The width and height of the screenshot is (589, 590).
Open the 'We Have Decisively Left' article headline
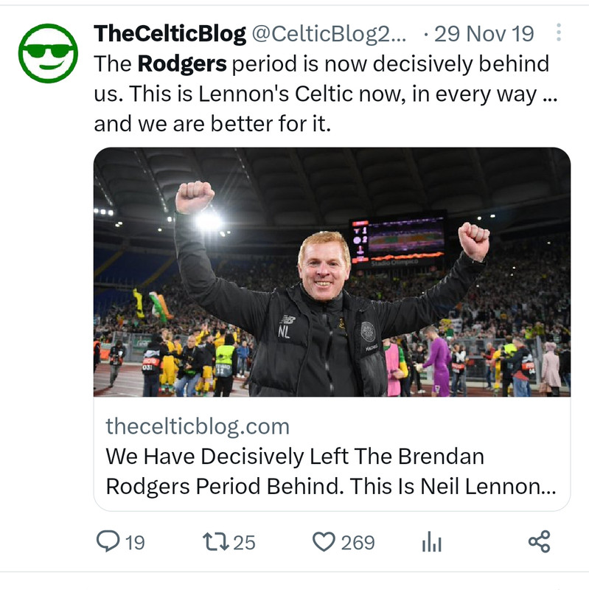coord(331,471)
